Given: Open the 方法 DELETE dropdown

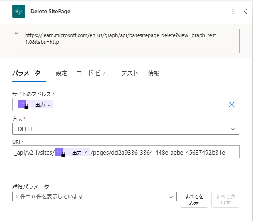Looking at the screenshot, I should coord(125,129).
